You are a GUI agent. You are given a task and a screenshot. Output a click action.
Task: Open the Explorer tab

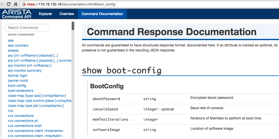click(x=45, y=14)
